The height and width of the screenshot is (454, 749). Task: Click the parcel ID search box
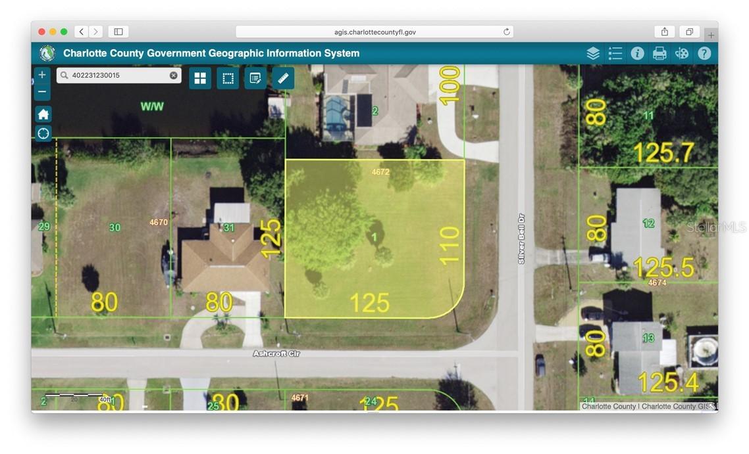pyautogui.click(x=115, y=76)
